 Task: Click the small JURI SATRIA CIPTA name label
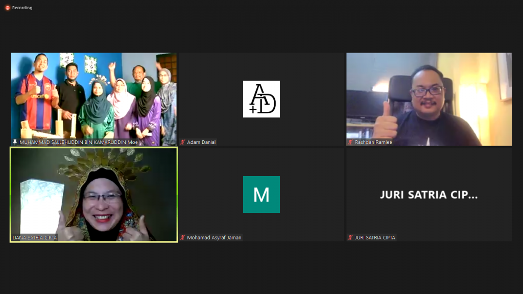375,237
